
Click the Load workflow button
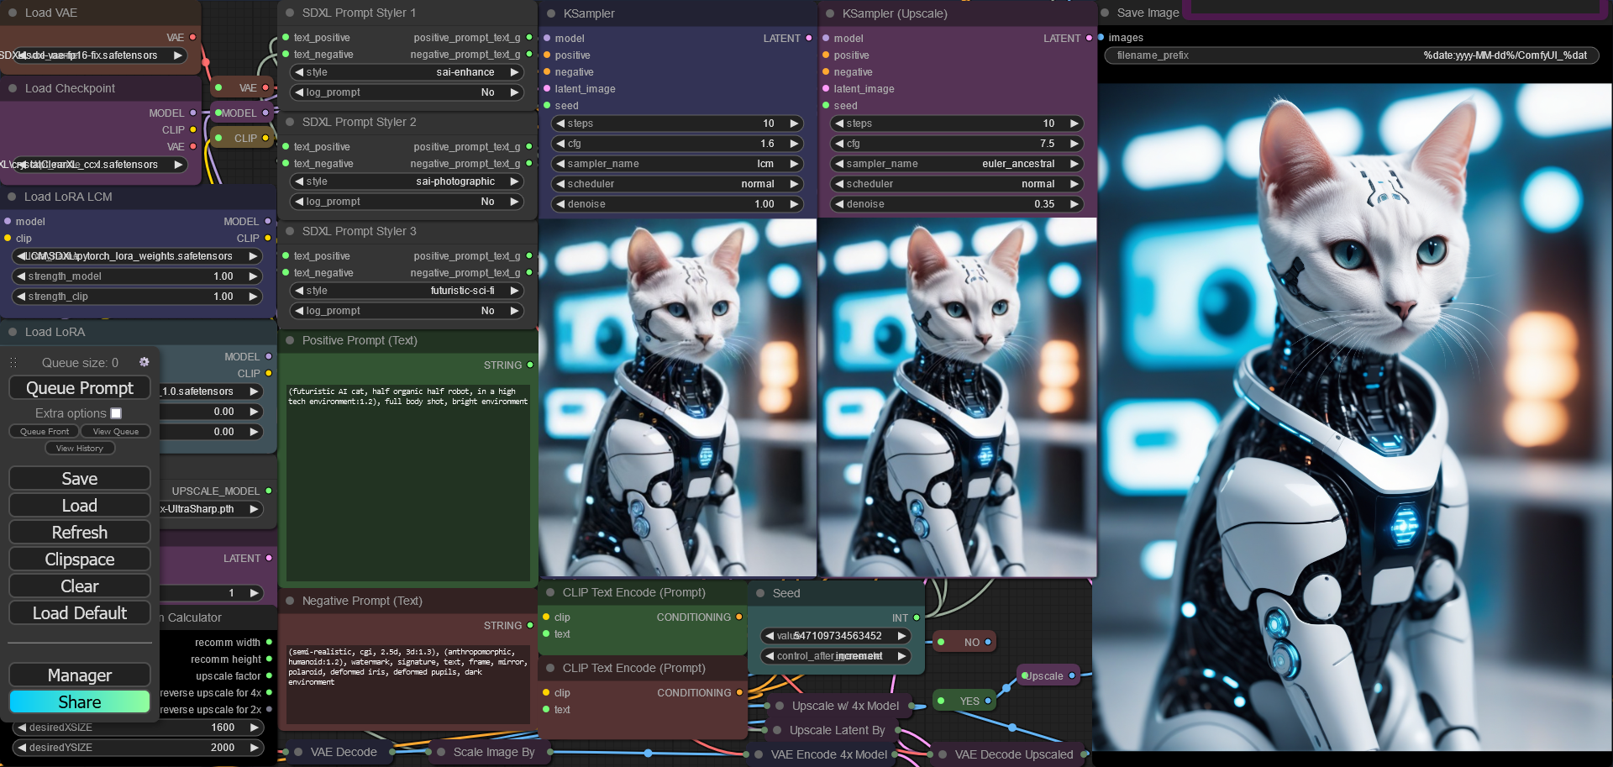coord(80,506)
